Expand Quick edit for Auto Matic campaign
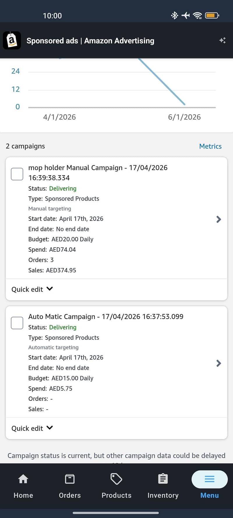 point(32,428)
